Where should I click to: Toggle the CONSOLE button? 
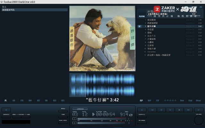pyautogui.click(x=6, y=117)
